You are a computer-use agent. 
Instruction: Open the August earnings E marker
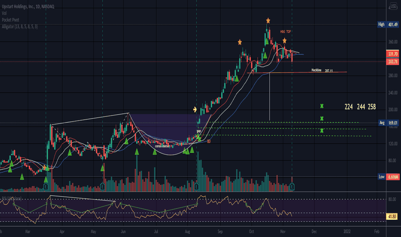(196, 187)
